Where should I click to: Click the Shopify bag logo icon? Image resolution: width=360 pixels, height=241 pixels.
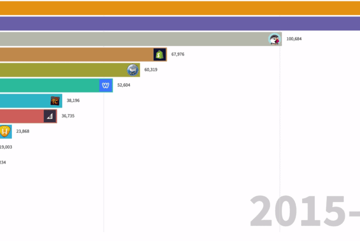pos(160,55)
